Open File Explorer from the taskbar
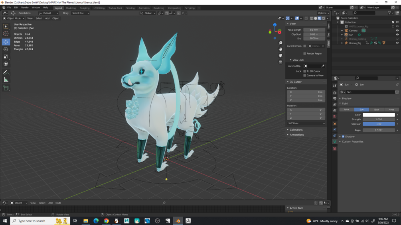This screenshot has width=401, height=225. (x=86, y=221)
